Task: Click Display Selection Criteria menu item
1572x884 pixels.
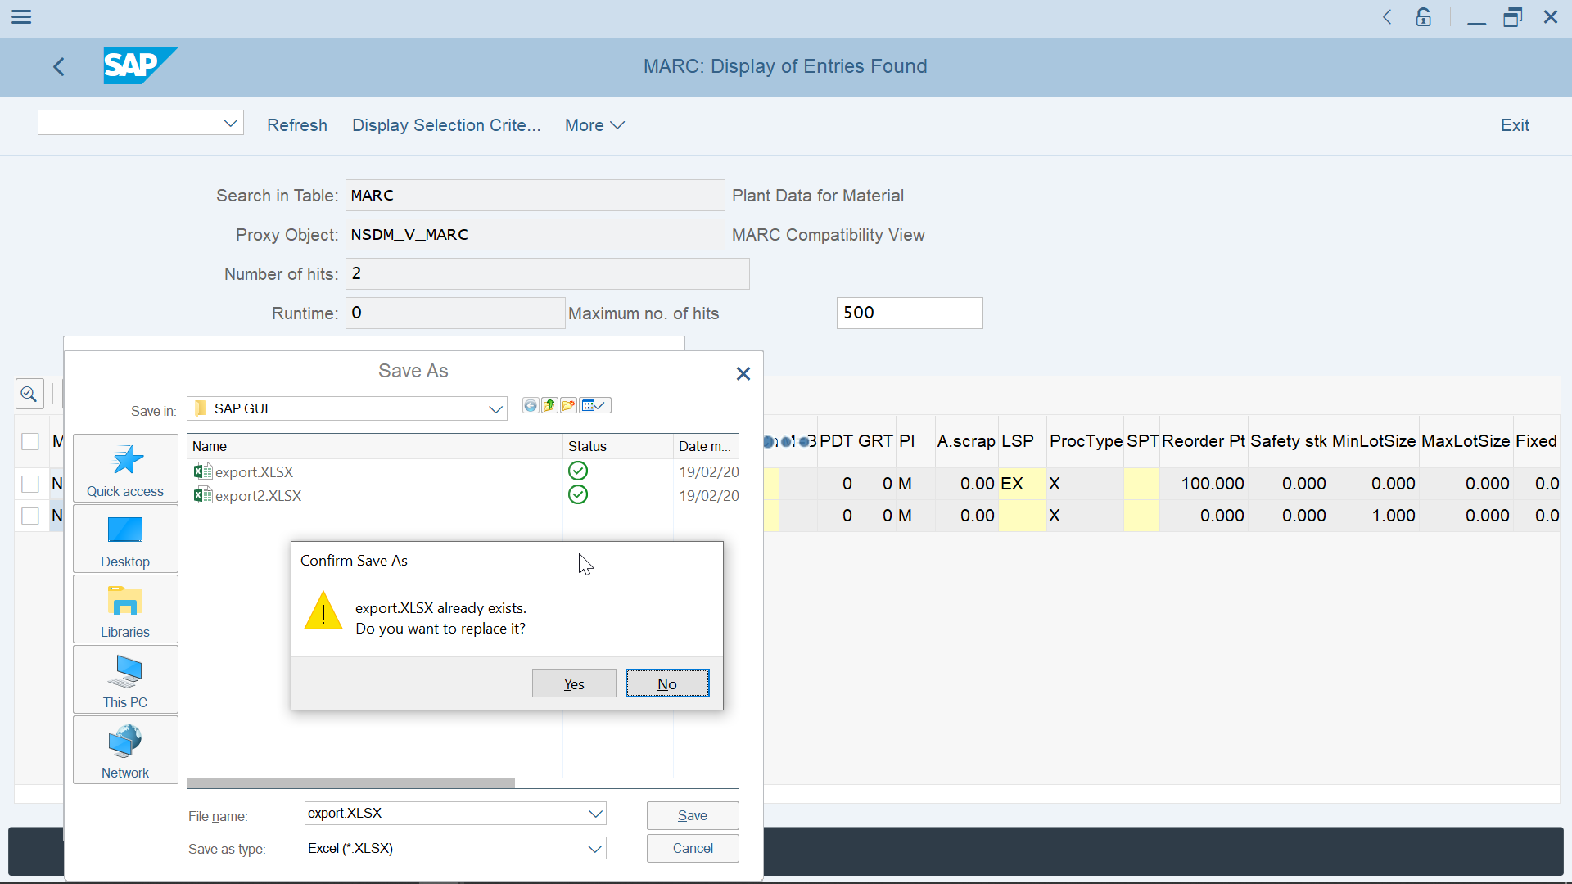Action: 446,125
